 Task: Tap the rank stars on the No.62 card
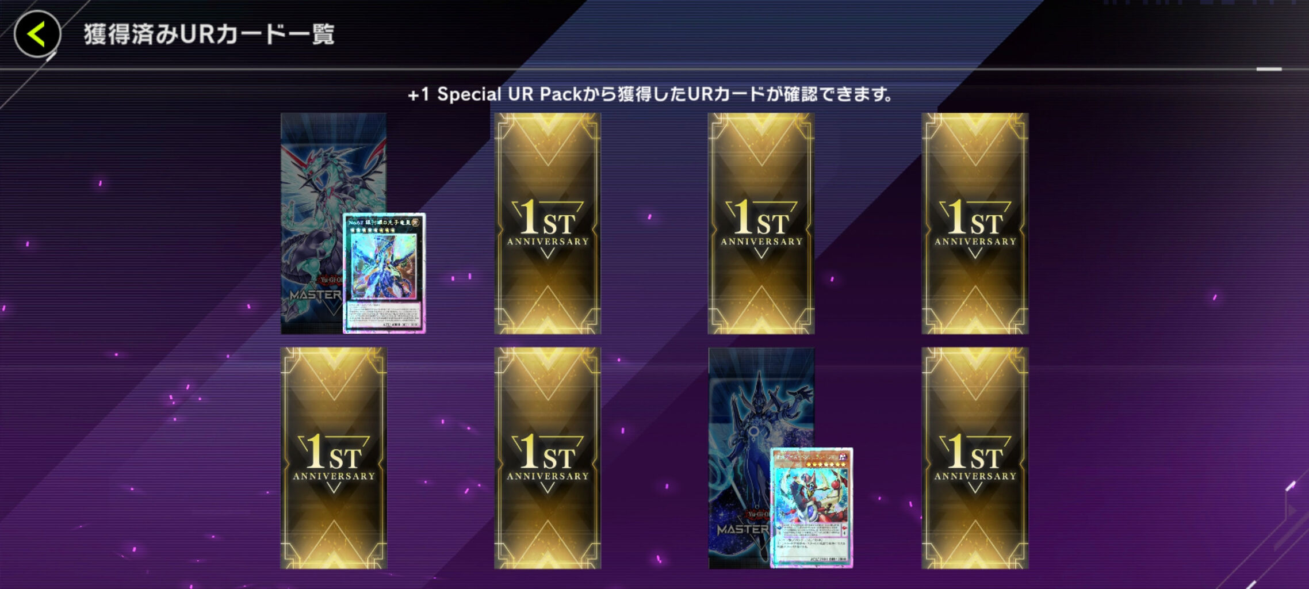click(373, 230)
